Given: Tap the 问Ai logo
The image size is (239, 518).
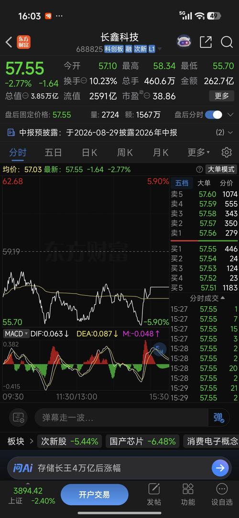Looking at the screenshot, I should [x=23, y=468].
